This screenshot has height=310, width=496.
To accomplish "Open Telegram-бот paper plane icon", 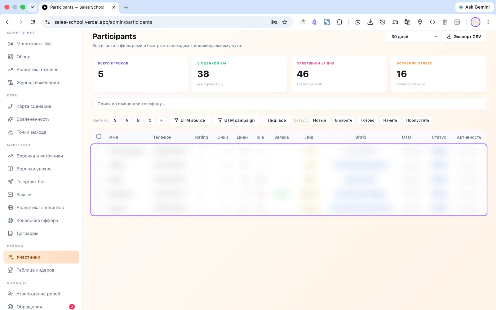I will click(x=10, y=182).
